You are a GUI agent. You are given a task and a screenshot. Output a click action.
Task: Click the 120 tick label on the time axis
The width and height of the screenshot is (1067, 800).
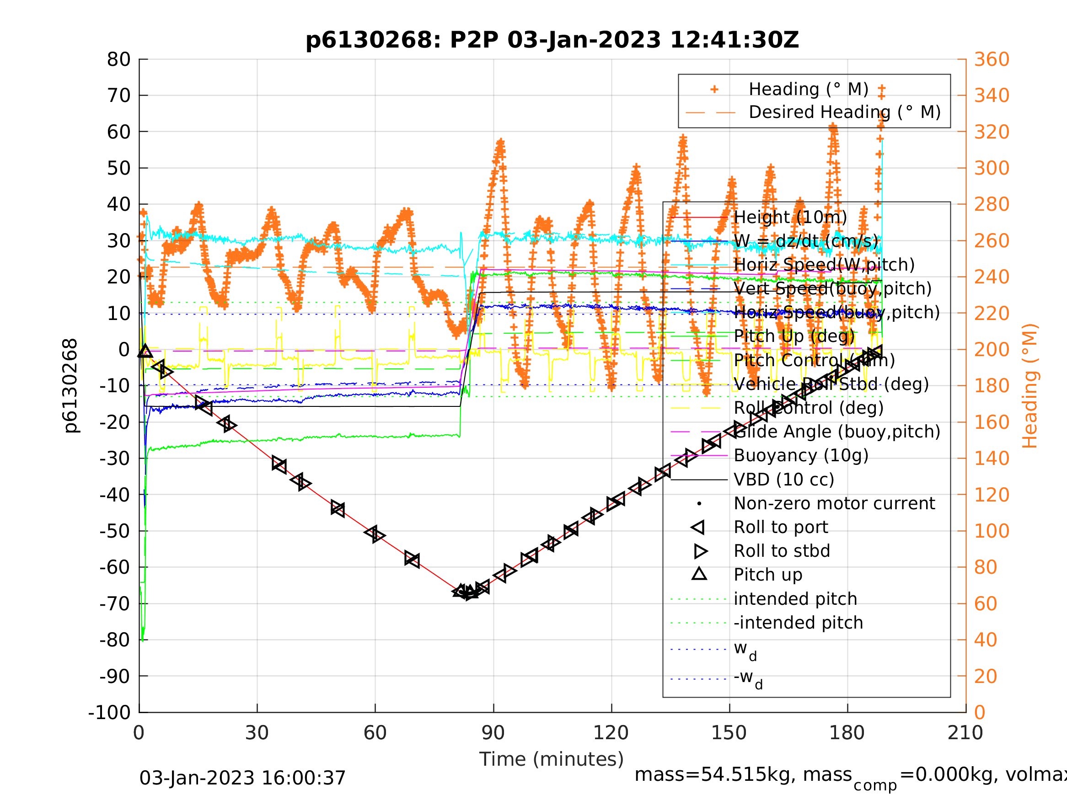611,733
